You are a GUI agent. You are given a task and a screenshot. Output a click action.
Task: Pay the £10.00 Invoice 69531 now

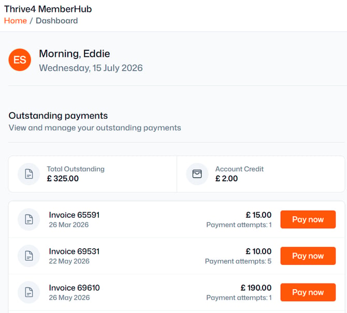308,255
